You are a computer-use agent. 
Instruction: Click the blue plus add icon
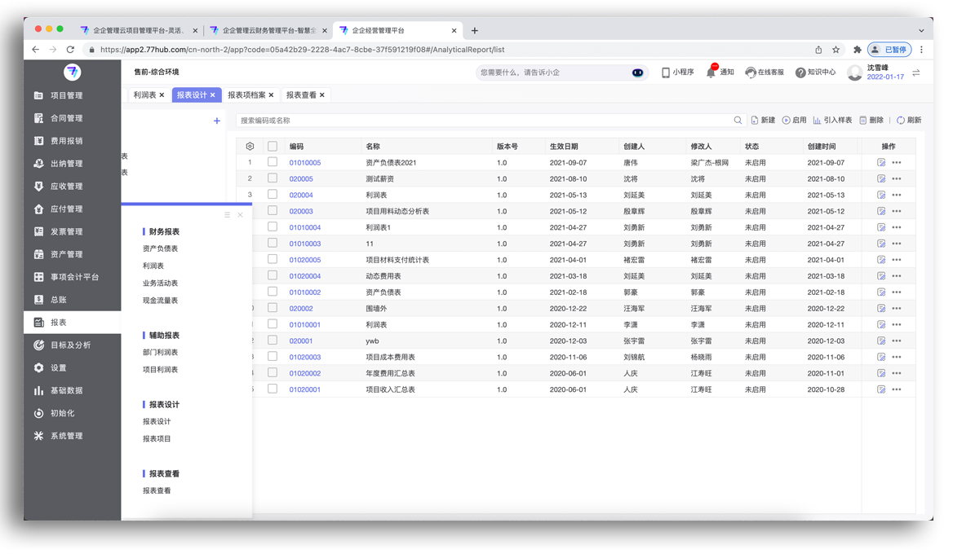216,121
